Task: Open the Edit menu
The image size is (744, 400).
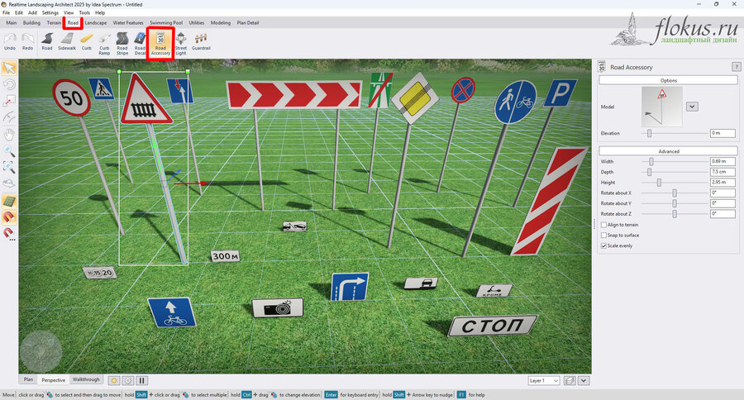Action: (x=19, y=13)
